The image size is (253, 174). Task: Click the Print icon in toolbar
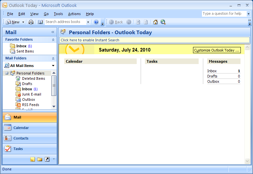coord(31,22)
